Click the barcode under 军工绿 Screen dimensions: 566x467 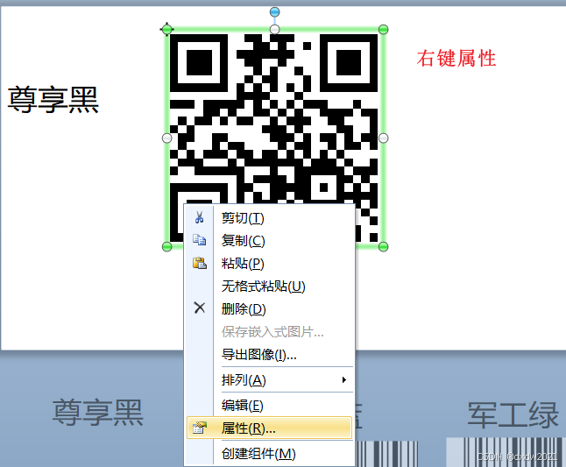(x=506, y=452)
